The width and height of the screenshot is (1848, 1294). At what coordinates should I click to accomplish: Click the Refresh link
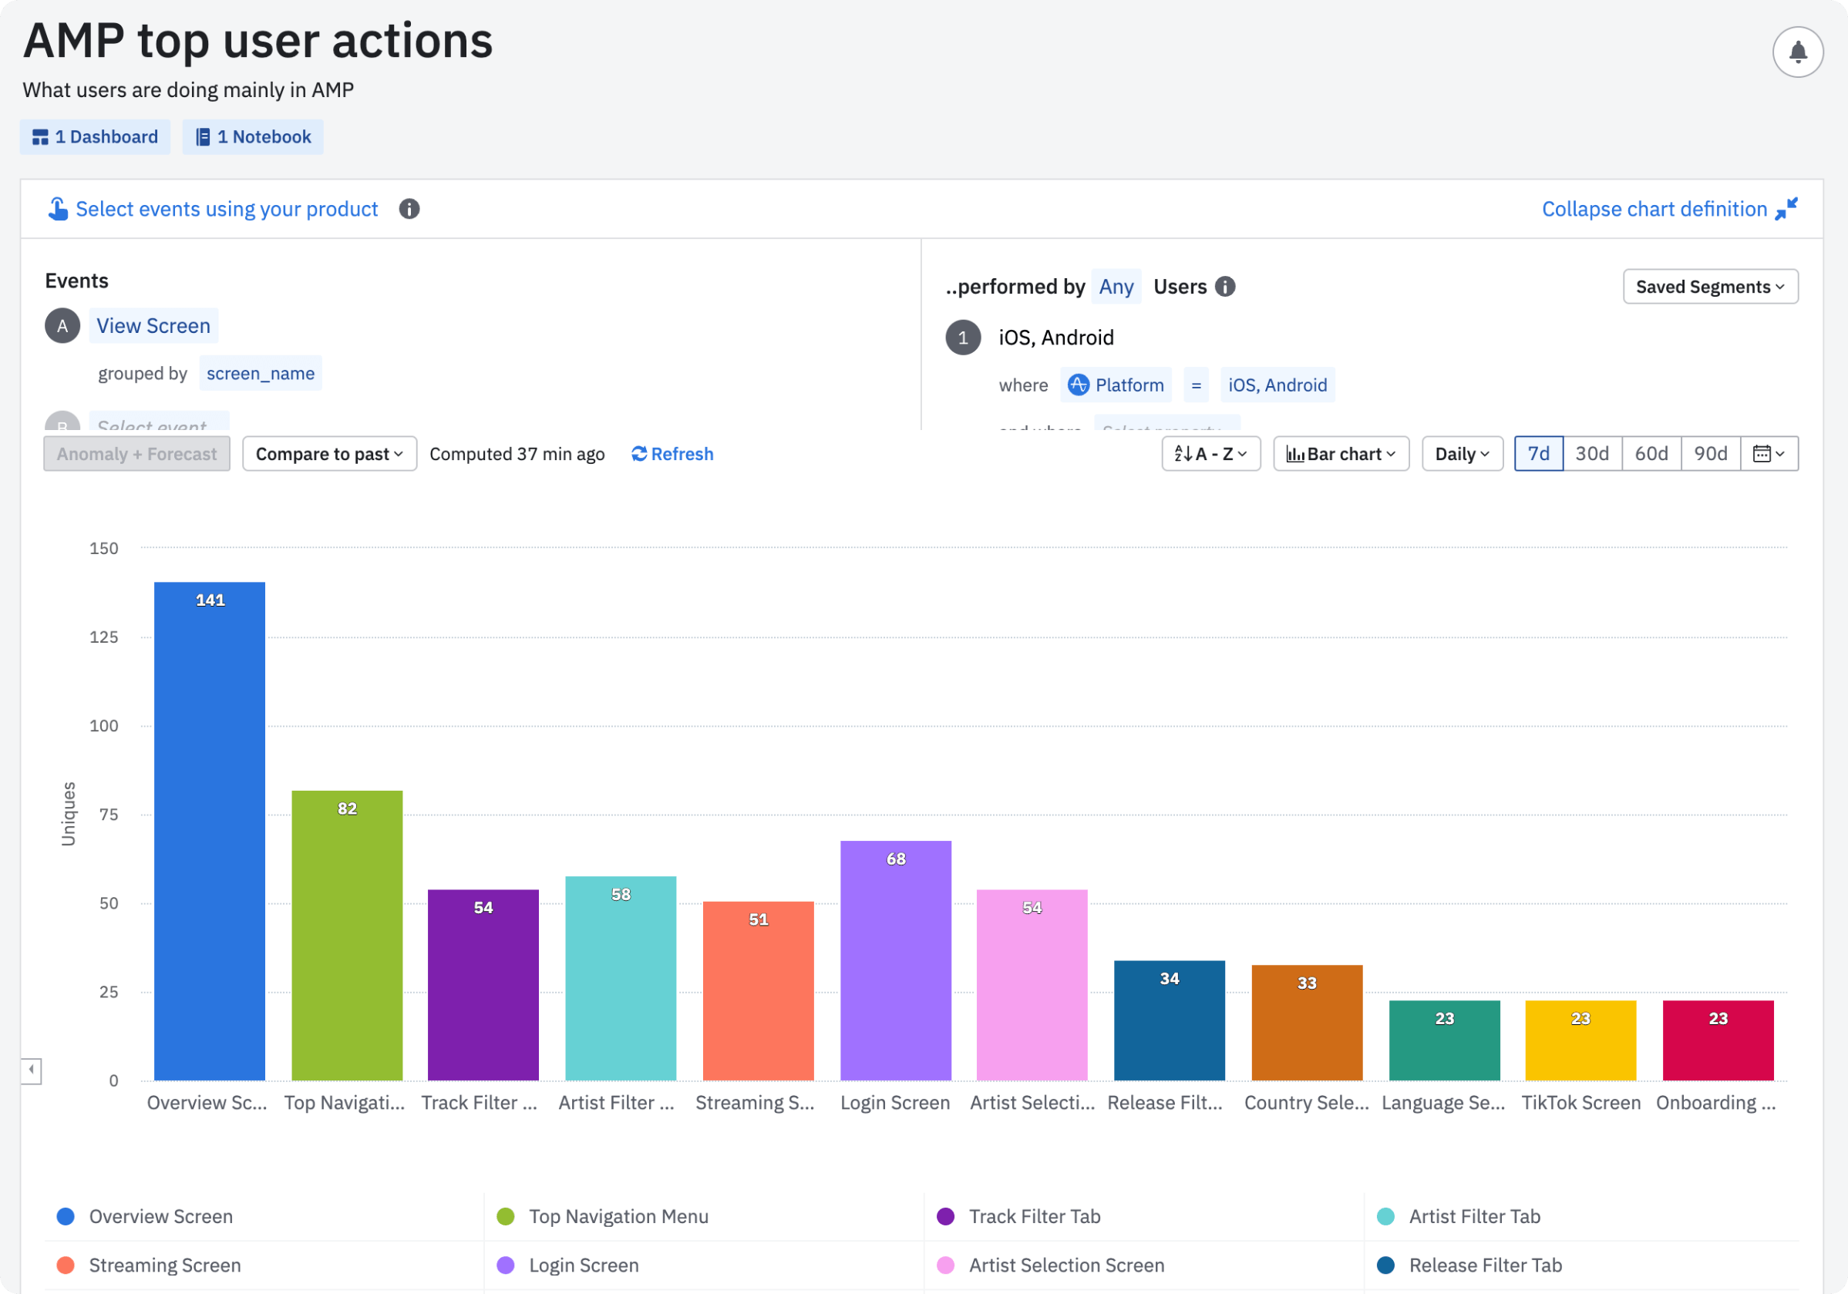(x=672, y=454)
